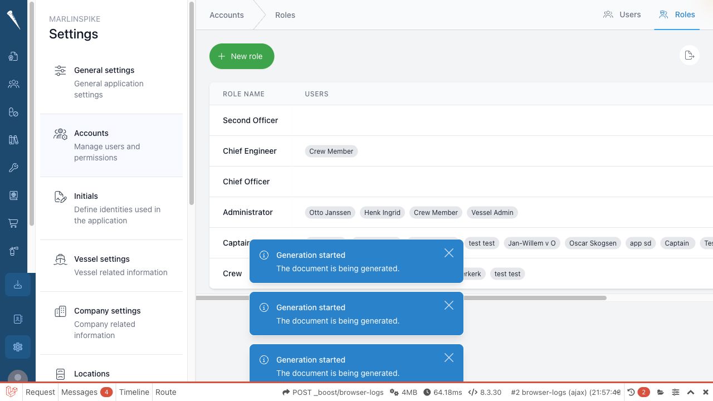Open the download sidebar icon
This screenshot has height=401, width=713.
[x=18, y=285]
